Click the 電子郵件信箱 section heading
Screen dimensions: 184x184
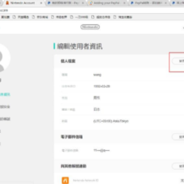point(72,137)
